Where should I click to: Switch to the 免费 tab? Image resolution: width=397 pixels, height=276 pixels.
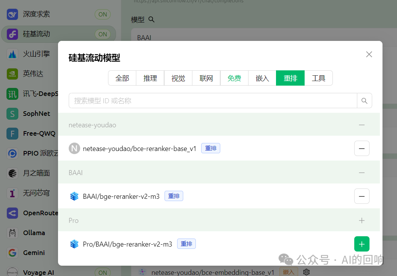(234, 78)
